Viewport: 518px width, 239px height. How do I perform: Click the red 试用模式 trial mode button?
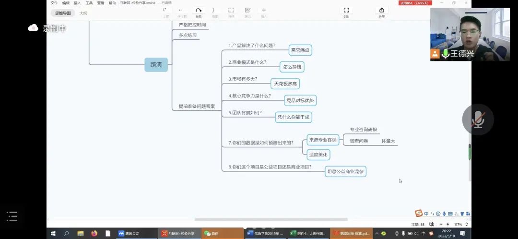[415, 3]
